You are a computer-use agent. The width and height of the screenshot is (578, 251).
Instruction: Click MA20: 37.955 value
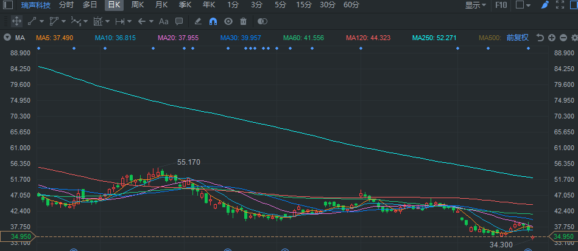tap(178, 38)
